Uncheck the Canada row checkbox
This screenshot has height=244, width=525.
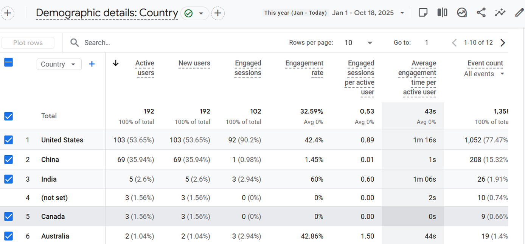(x=8, y=216)
